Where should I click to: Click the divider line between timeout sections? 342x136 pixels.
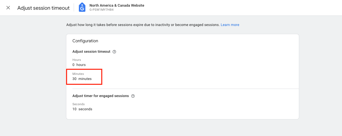pos(185,89)
